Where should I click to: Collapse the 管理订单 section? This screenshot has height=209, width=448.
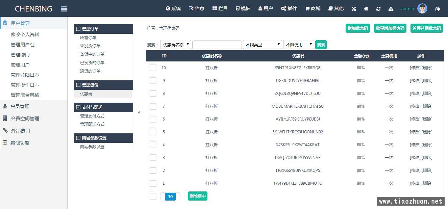point(78,29)
